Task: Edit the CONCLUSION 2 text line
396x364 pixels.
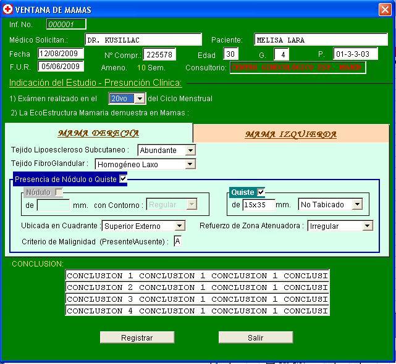Action: (197, 287)
